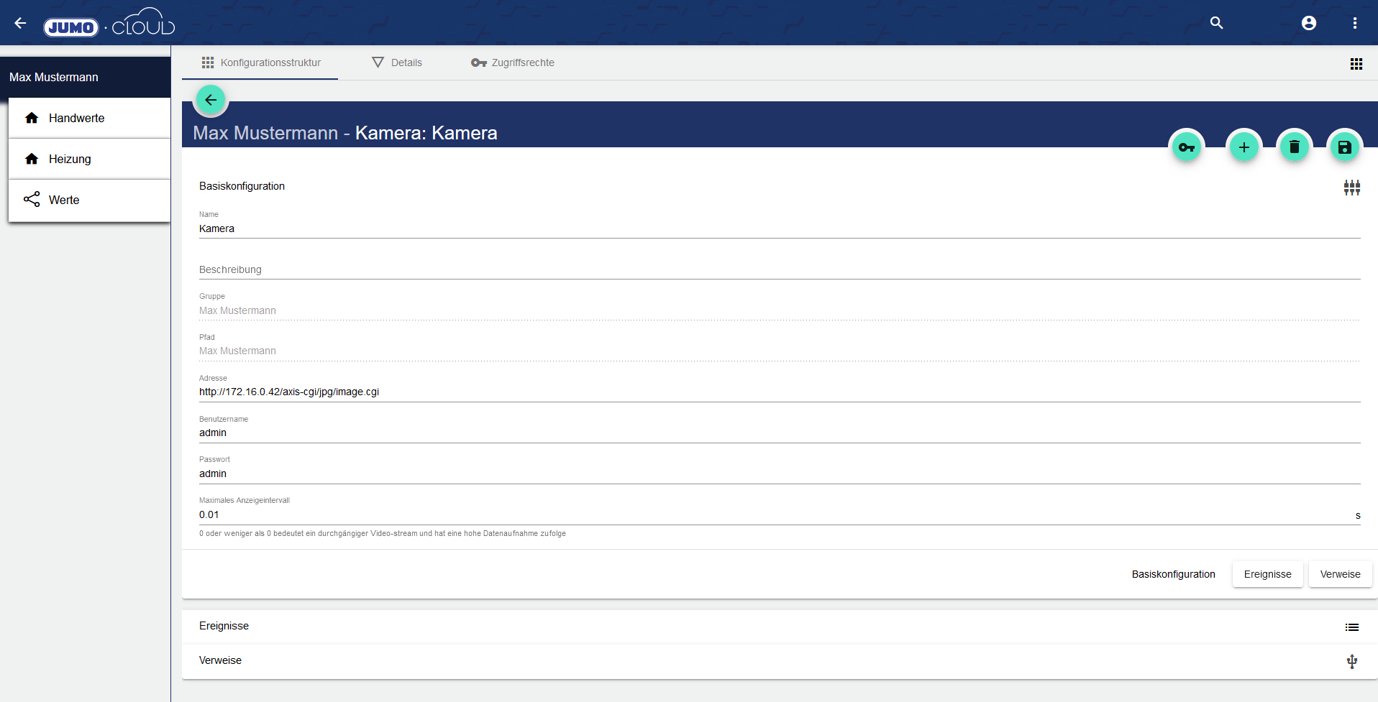Click the Ereignisse button at bottom right
1378x702 pixels.
click(x=1267, y=574)
